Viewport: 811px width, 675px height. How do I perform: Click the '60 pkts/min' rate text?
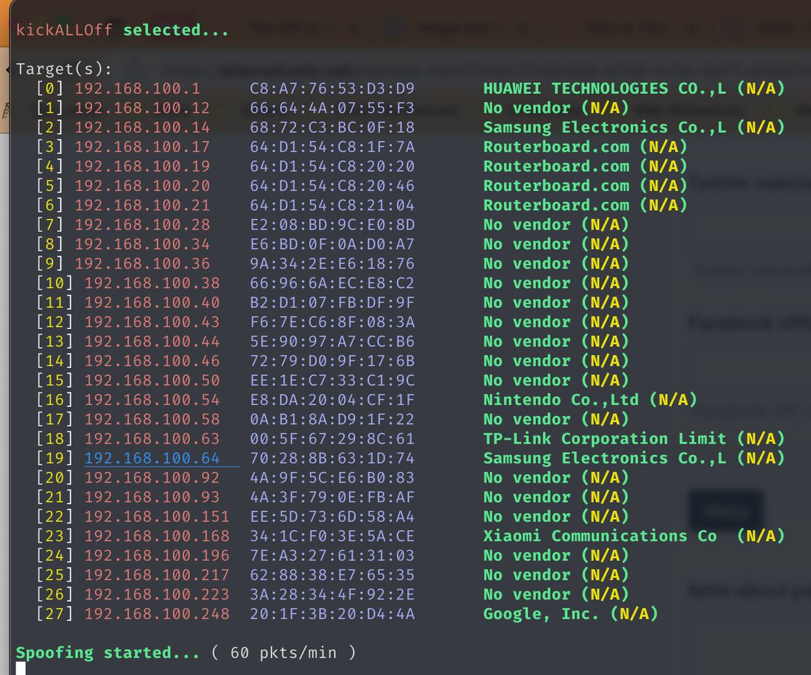[284, 653]
